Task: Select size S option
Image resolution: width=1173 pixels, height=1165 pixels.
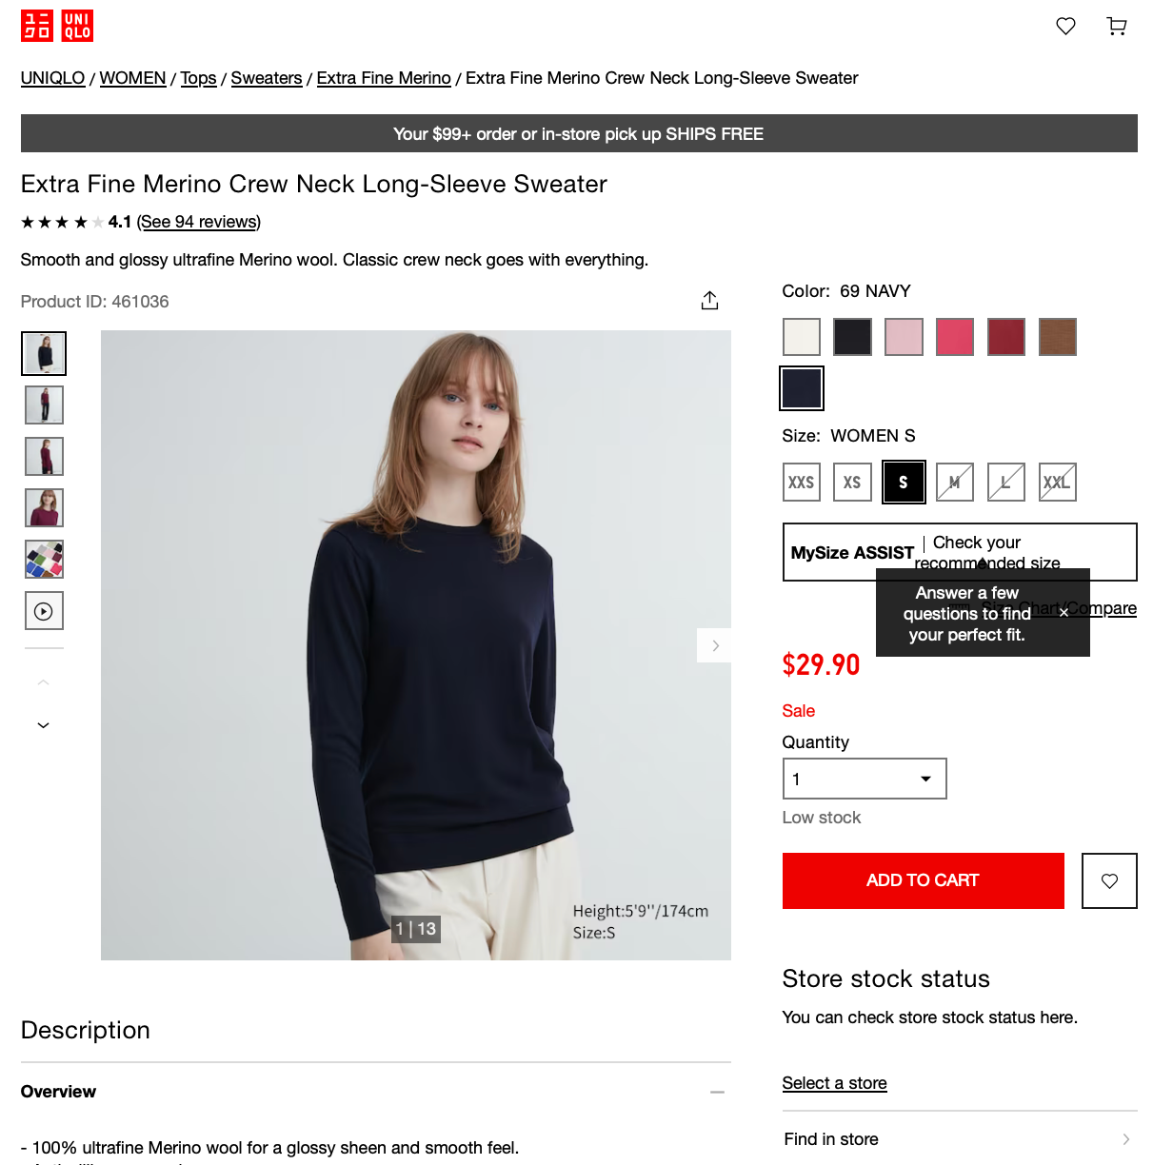Action: 904,482
